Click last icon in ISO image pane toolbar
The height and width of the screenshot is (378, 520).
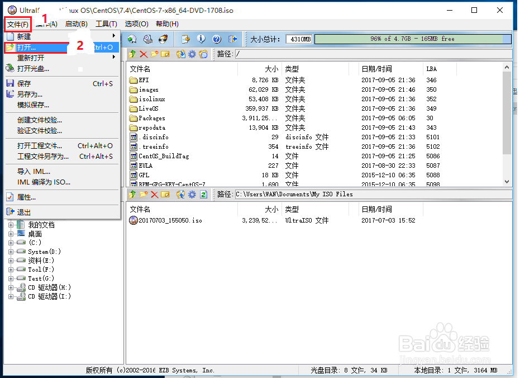point(203,54)
